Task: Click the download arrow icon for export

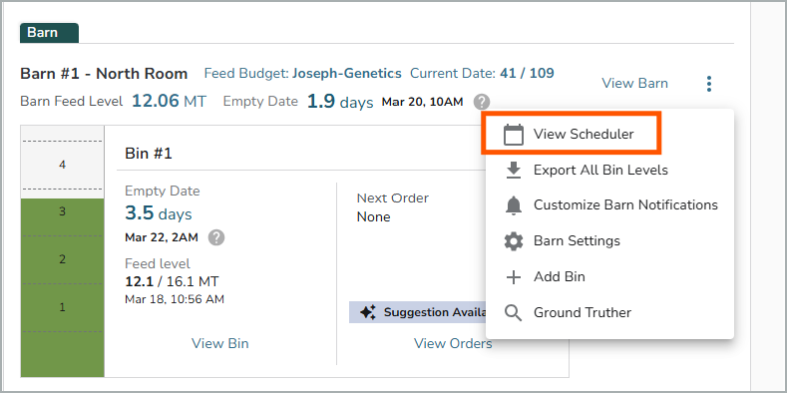Action: (513, 171)
